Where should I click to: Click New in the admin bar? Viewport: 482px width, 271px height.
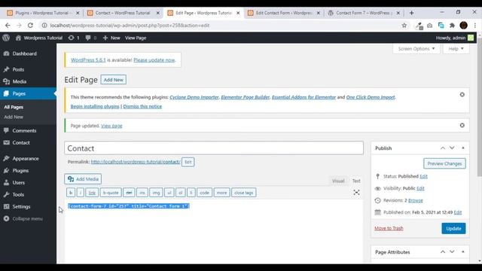pos(111,38)
